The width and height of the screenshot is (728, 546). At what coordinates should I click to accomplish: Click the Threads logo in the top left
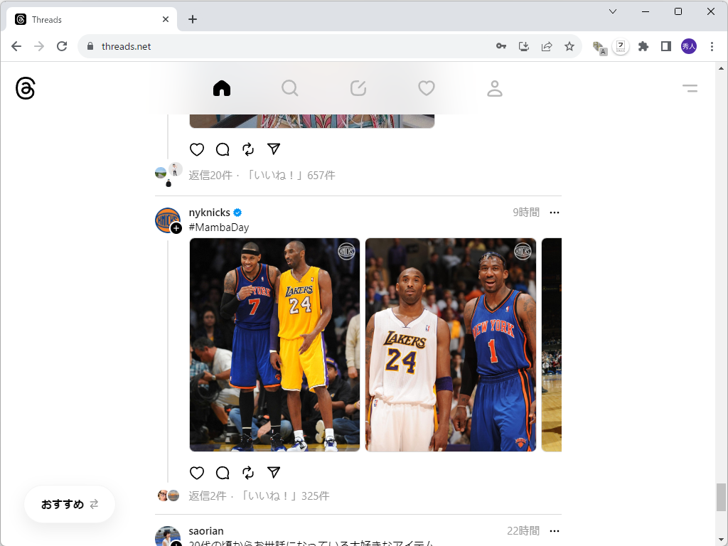click(26, 87)
